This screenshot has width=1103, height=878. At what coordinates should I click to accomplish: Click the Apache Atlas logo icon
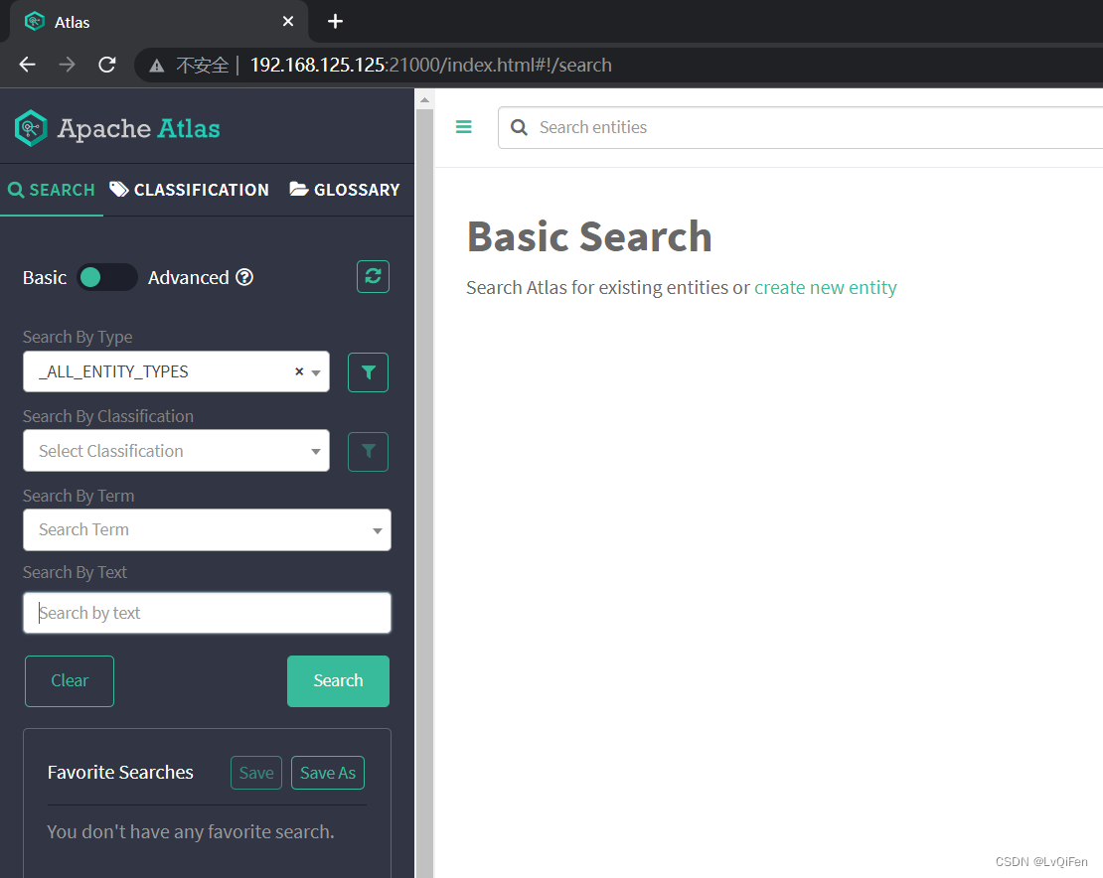30,127
